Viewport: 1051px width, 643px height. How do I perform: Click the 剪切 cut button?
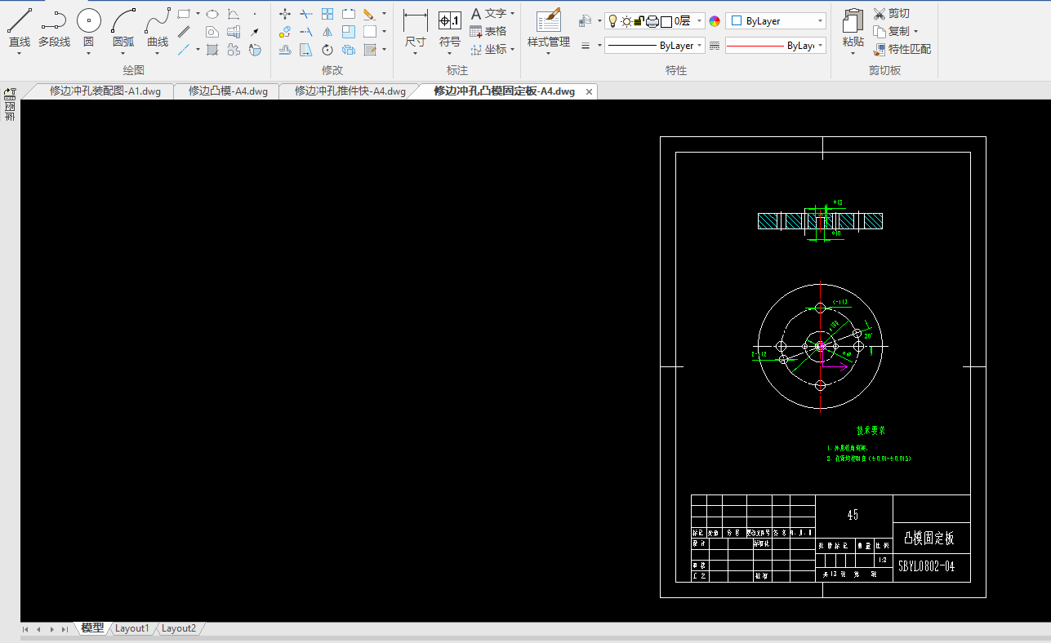click(891, 14)
